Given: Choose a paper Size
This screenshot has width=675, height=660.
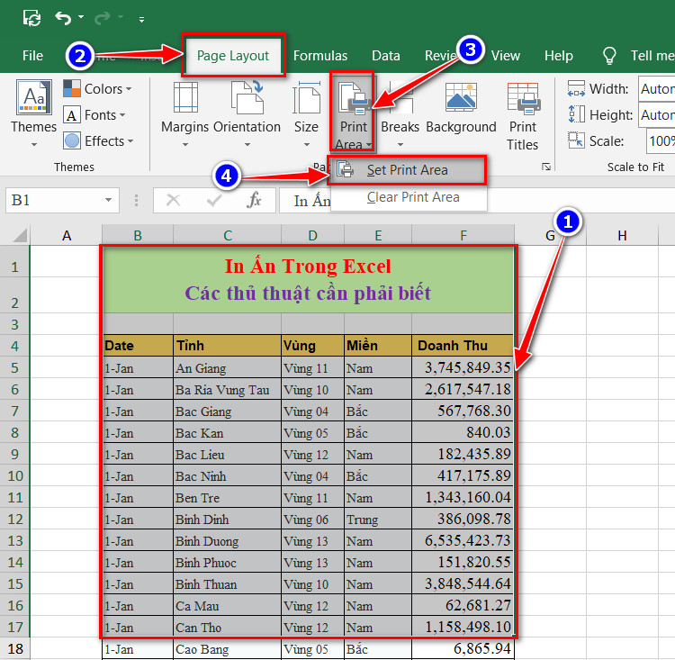Looking at the screenshot, I should point(307,114).
